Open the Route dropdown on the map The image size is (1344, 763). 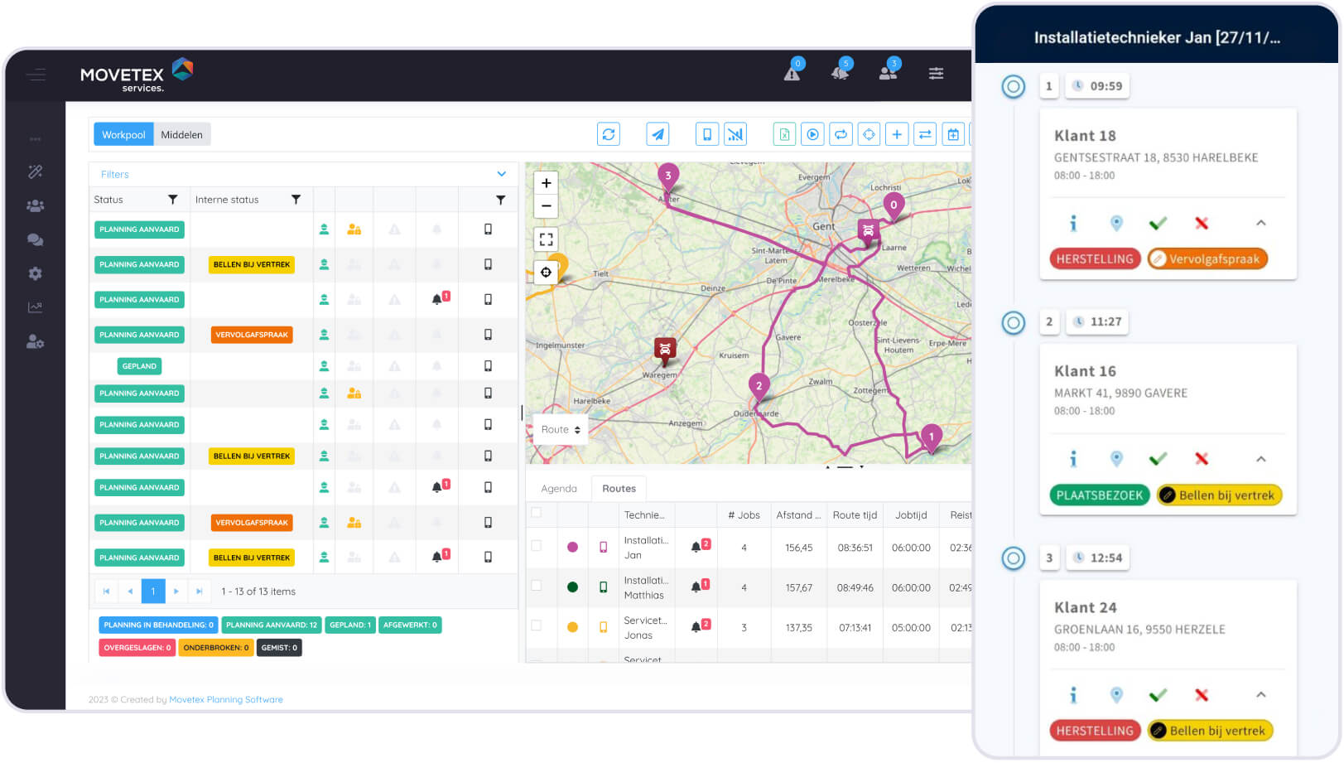pyautogui.click(x=560, y=429)
